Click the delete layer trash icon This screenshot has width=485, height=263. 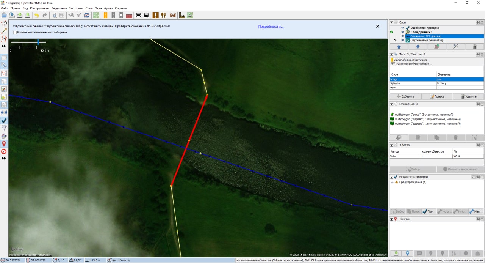pyautogui.click(x=474, y=47)
